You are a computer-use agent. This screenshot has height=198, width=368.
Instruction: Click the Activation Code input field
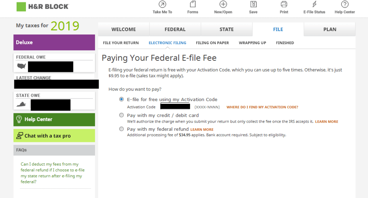175,107
